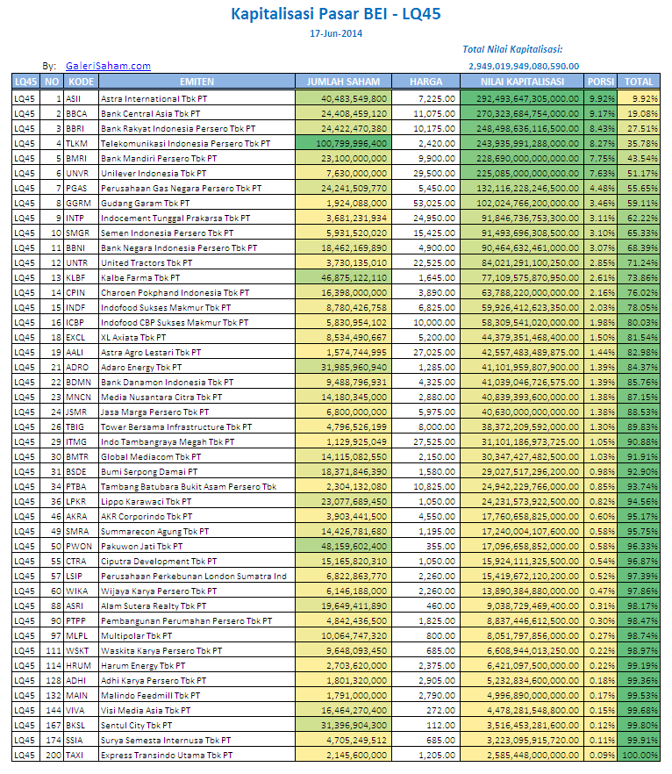Select the PGAS code cell
This screenshot has height=774, width=672.
[81, 188]
